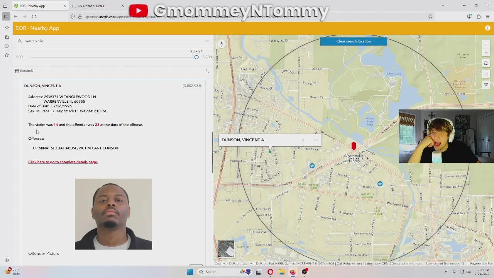This screenshot has width=494, height=278.
Task: Open synced tabs in sidebar
Action: pyautogui.click(x=7, y=37)
